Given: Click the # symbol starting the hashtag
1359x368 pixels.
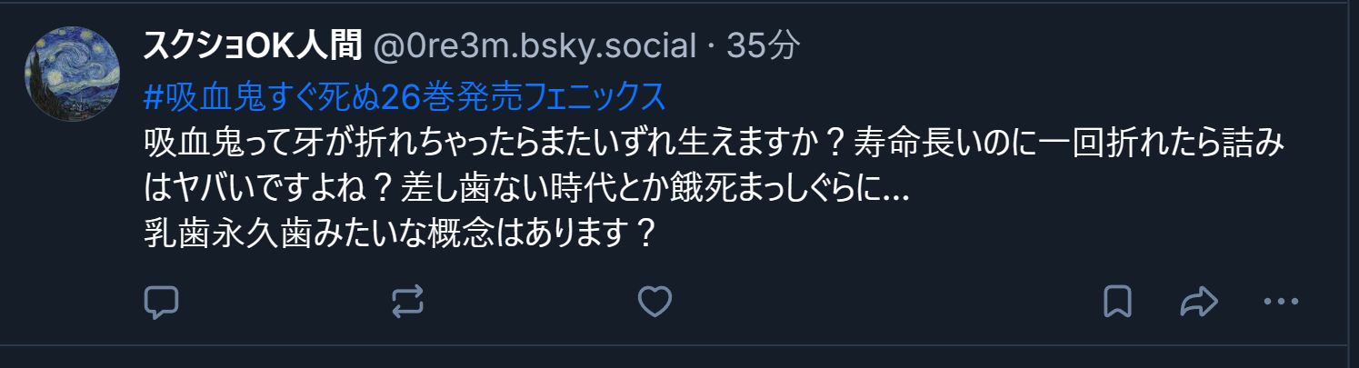Looking at the screenshot, I should (x=153, y=95).
